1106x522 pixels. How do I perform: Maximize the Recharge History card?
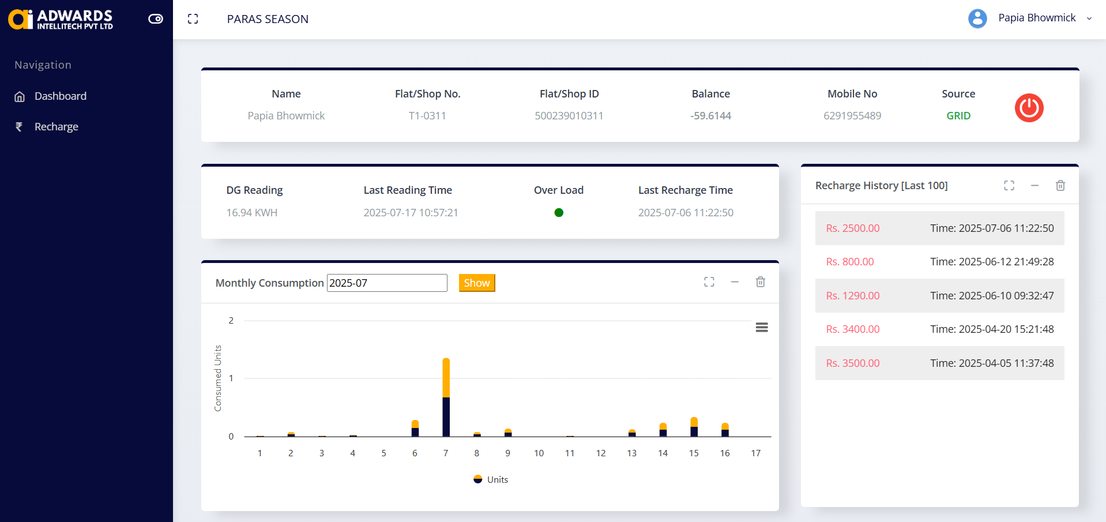point(1009,186)
